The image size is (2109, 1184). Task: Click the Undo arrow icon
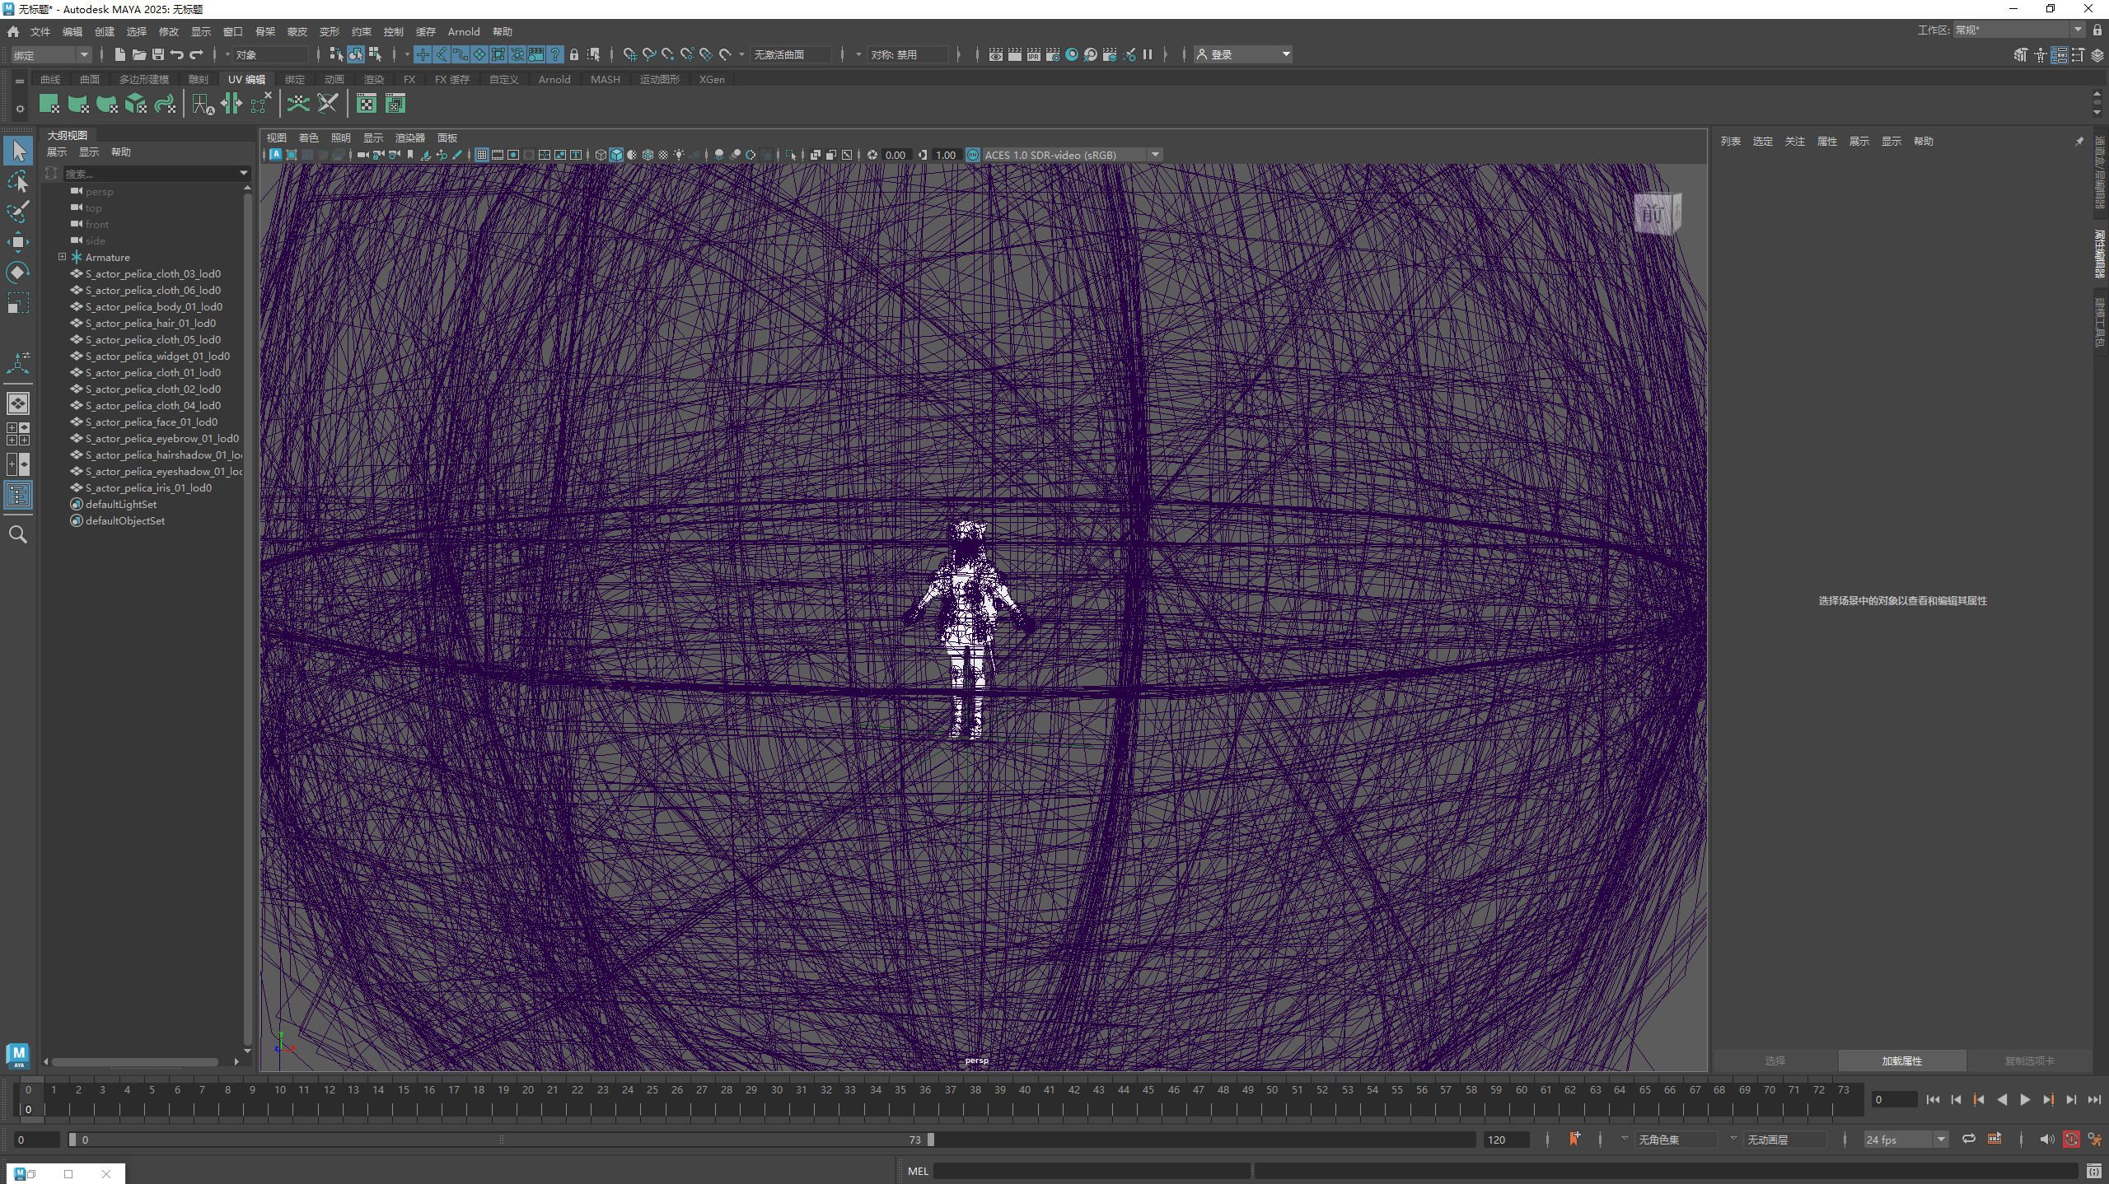(176, 54)
